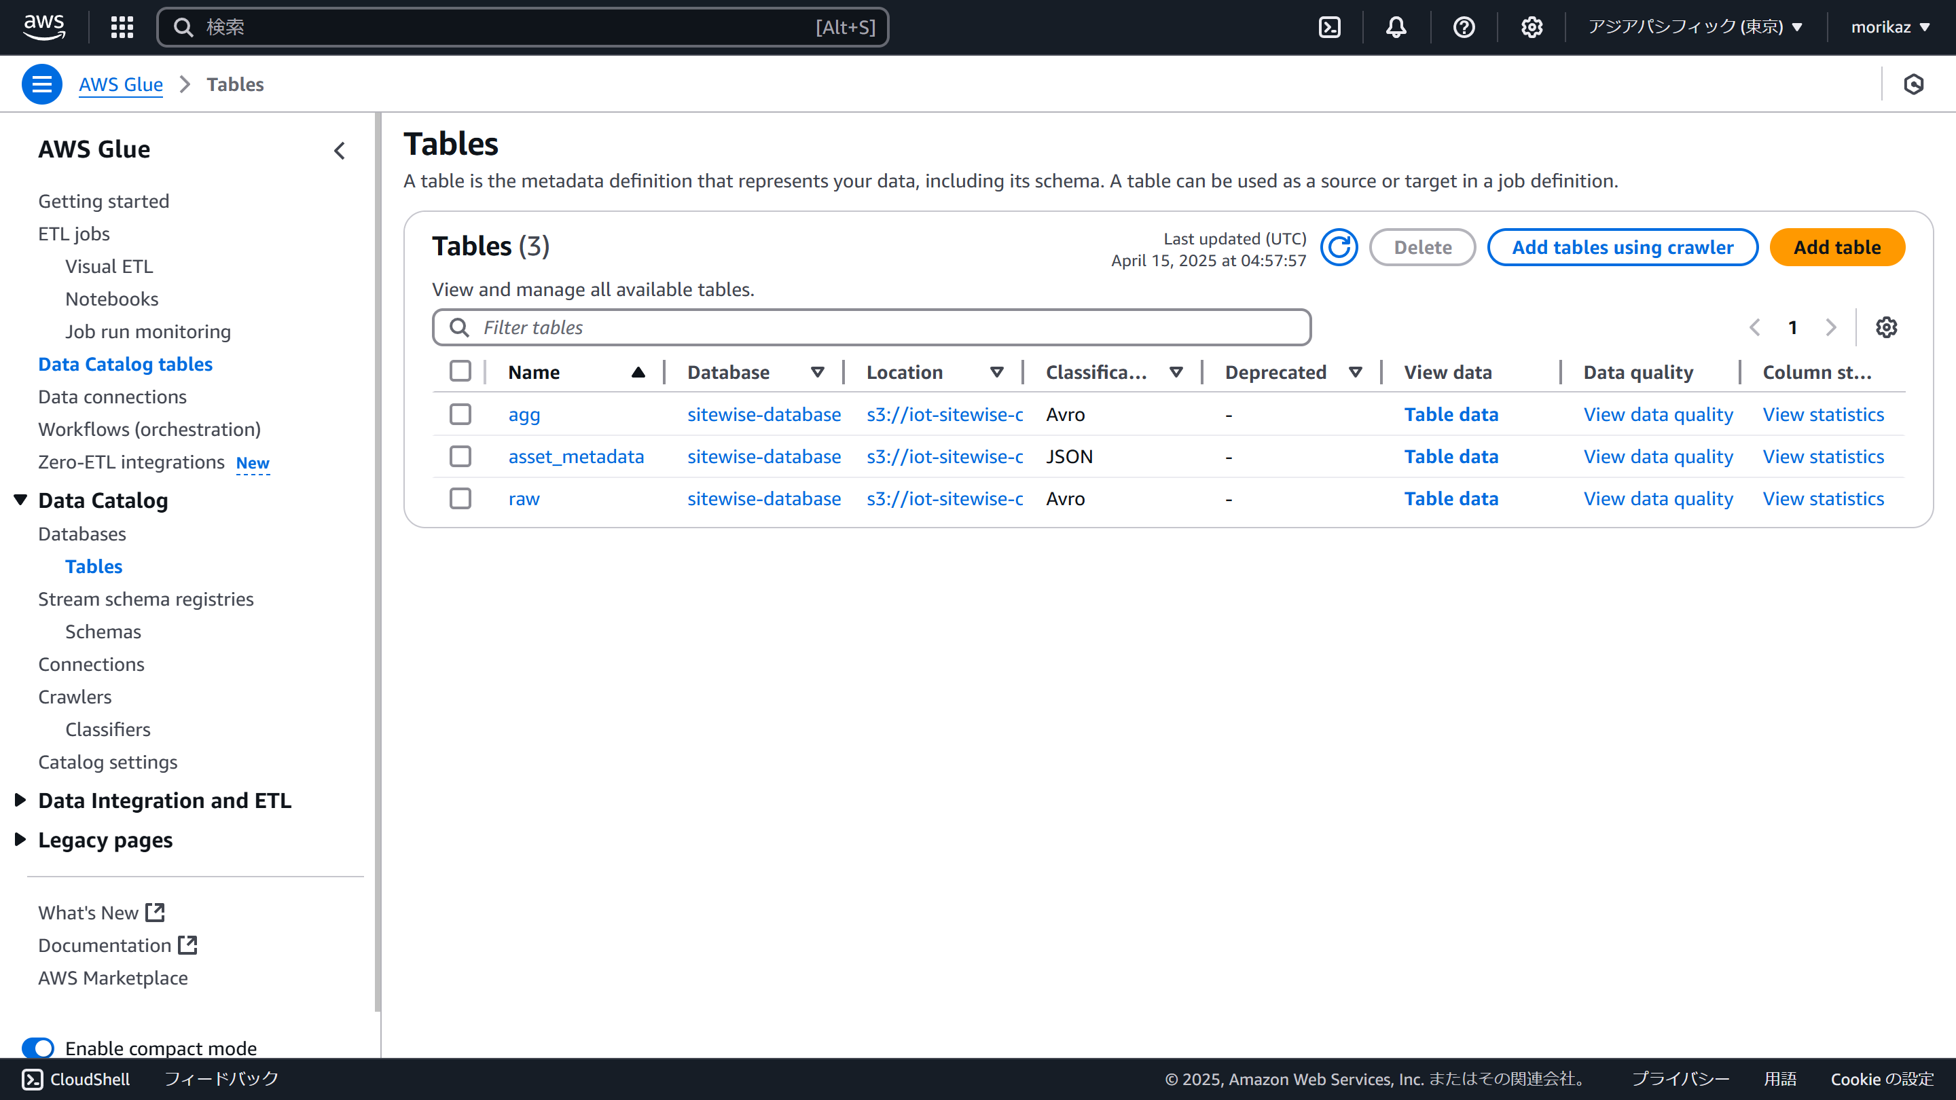Click the refresh tables icon
The height and width of the screenshot is (1100, 1956).
coord(1339,247)
